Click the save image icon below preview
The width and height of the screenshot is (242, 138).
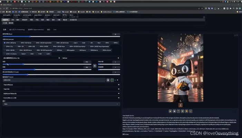click(x=174, y=111)
